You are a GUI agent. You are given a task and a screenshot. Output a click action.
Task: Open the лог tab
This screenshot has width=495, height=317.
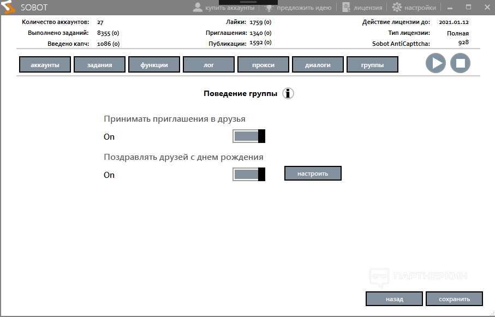click(208, 65)
